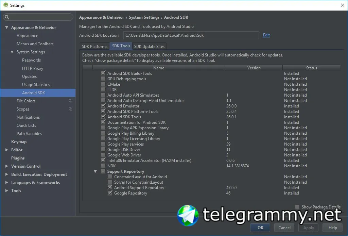
Task: Check Google Web Driver checkbox
Action: point(103,155)
